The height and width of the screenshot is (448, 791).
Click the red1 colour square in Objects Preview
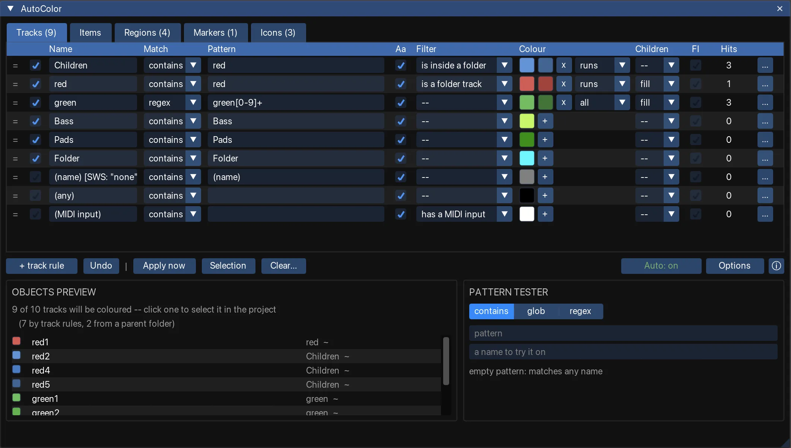16,341
